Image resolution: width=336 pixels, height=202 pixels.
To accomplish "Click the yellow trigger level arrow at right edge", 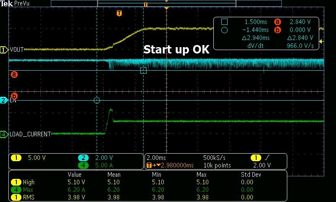I will (x=321, y=41).
